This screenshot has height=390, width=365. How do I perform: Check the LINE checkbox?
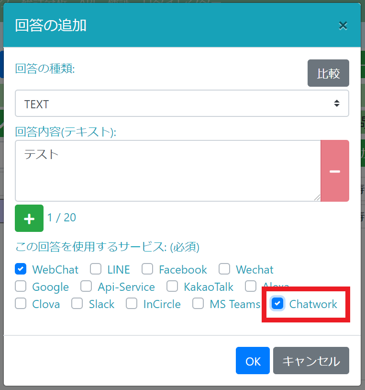point(96,269)
